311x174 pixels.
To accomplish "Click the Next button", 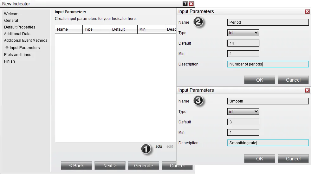I will tap(110, 166).
